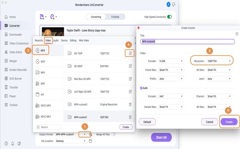Open the Level Auto dropdown
Viewport: 240px width, 149px height.
219,79
